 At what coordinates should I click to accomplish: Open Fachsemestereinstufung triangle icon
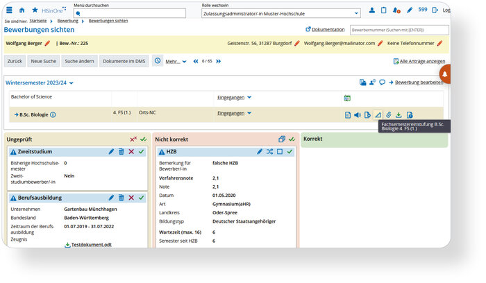(x=378, y=115)
